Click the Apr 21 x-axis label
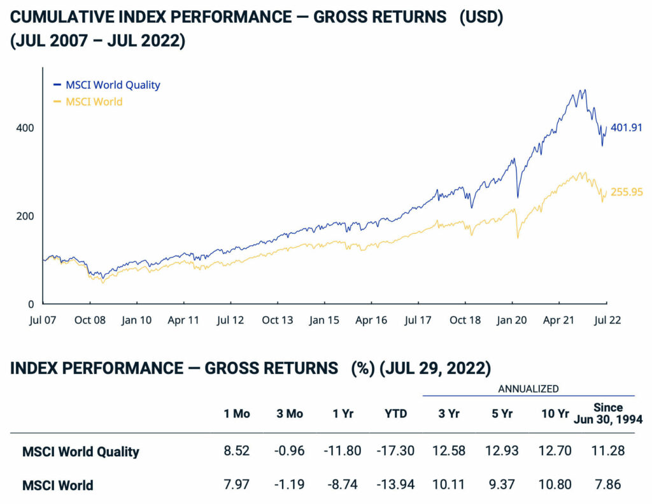 click(558, 320)
